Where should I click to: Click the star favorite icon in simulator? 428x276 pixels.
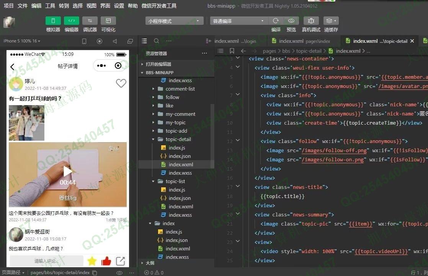point(92,261)
